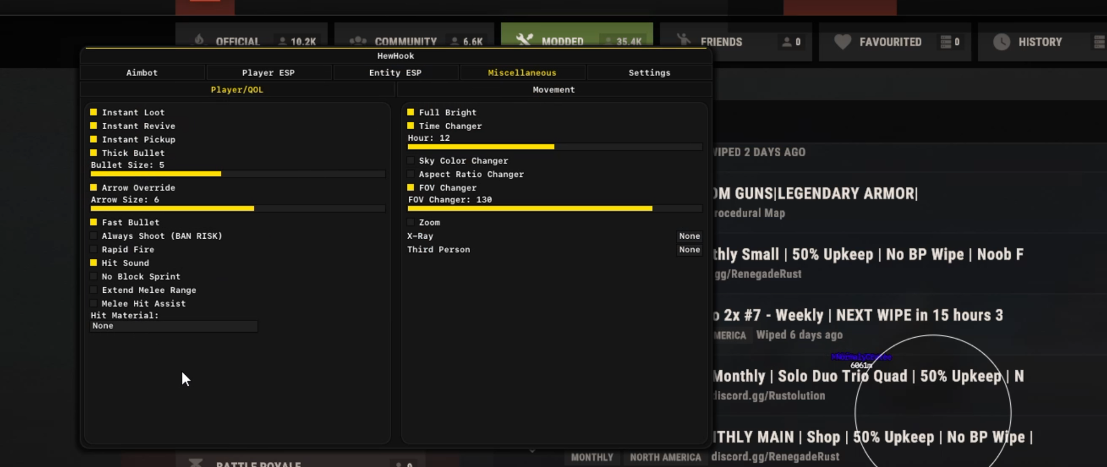Screen dimensions: 1107x467
Task: Click the people icon on Community tab
Action: [357, 40]
